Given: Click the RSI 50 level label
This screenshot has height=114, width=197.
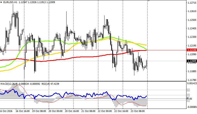Looking at the screenshot, I should [188, 95].
